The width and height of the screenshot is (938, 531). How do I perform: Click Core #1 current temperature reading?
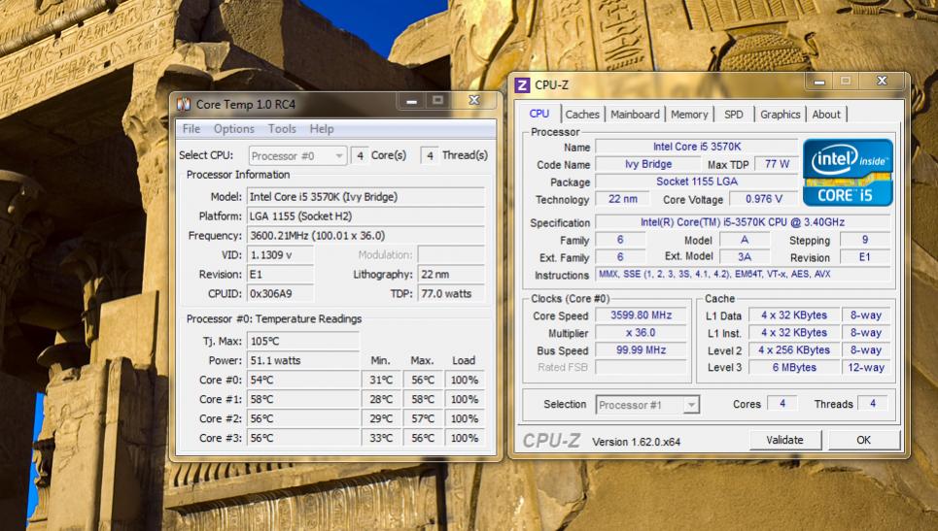coord(302,400)
